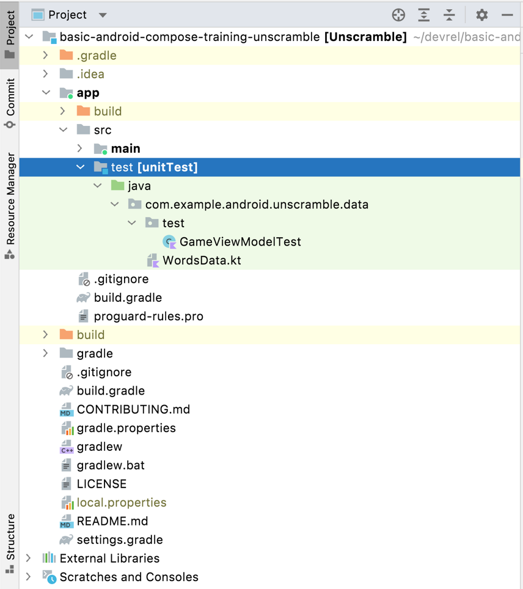Click the Expand All toolbar icon
Image resolution: width=523 pixels, height=589 pixels.
point(424,15)
